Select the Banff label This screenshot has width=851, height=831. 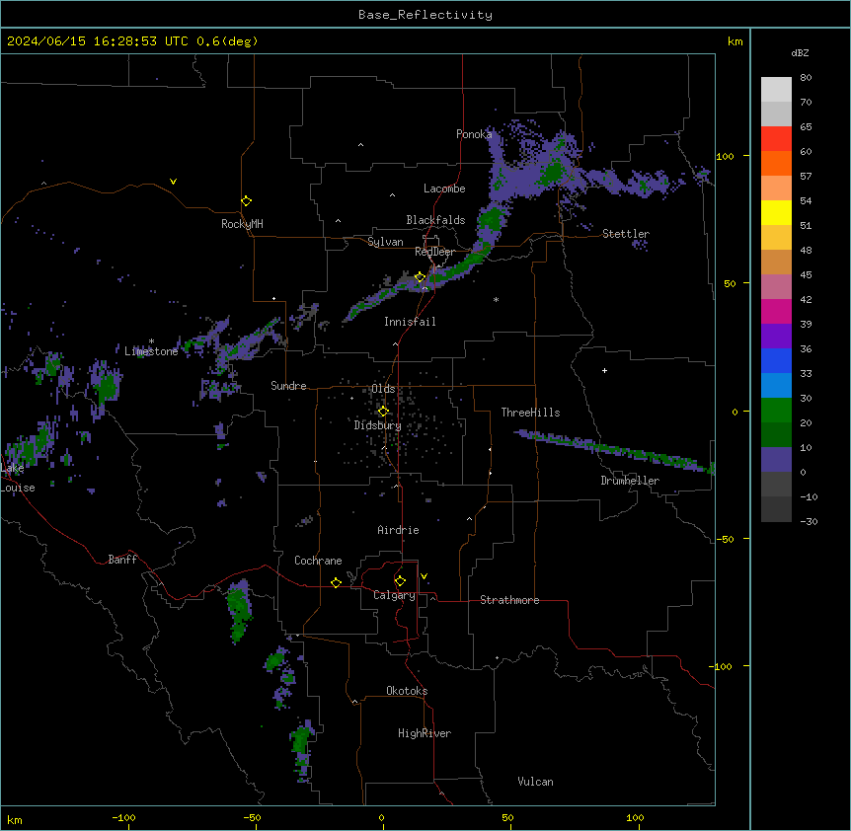click(x=122, y=560)
